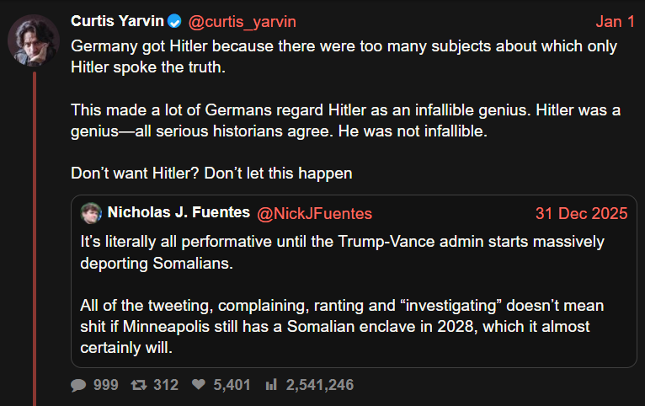Like the tweet with the heart icon
Viewport: 645px width, 406px height.
coord(199,385)
